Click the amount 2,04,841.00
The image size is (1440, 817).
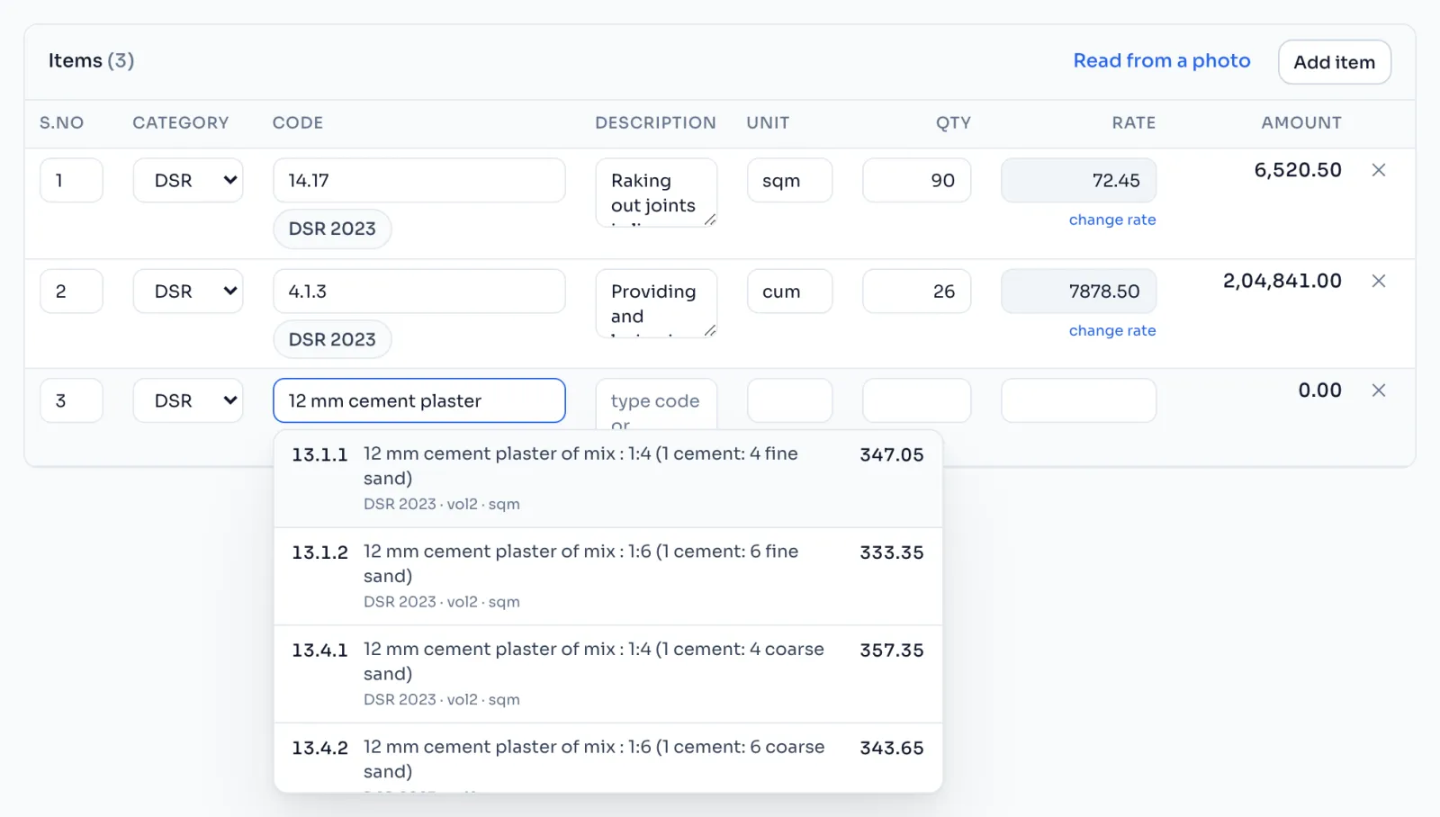[1282, 281]
